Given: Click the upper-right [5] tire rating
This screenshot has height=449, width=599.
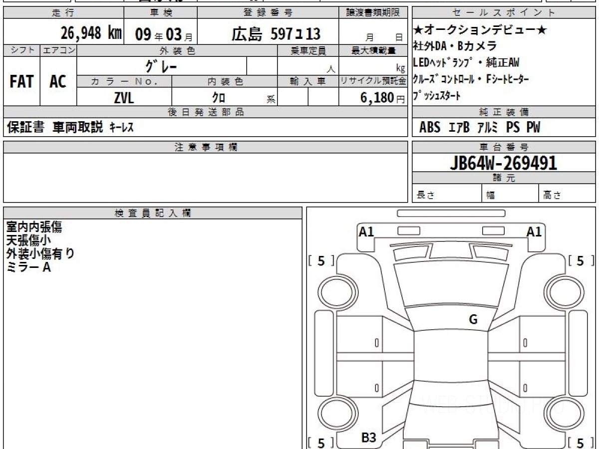Looking at the screenshot, I should (580, 261).
